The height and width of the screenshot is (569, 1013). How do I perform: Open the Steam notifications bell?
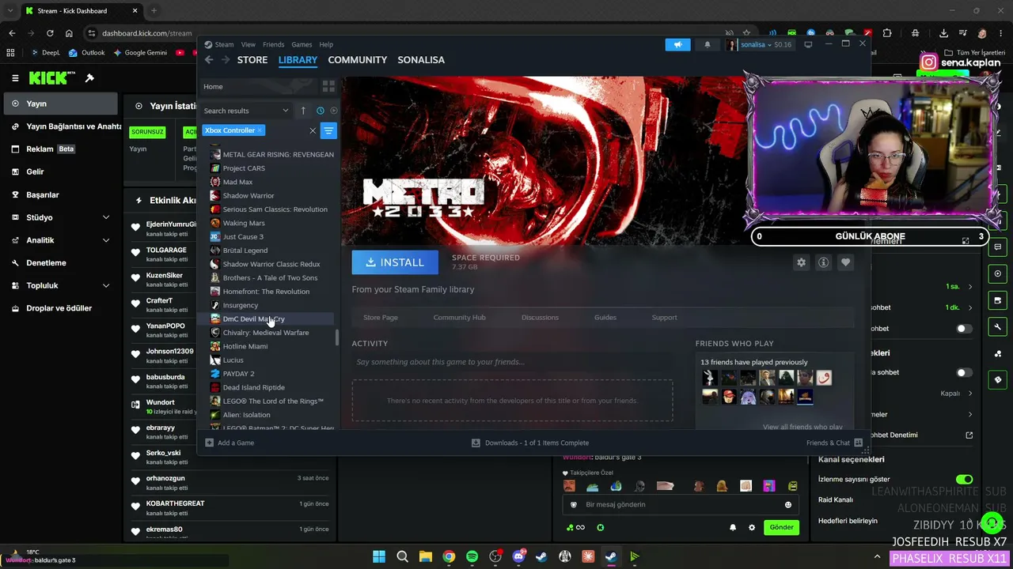[708, 45]
